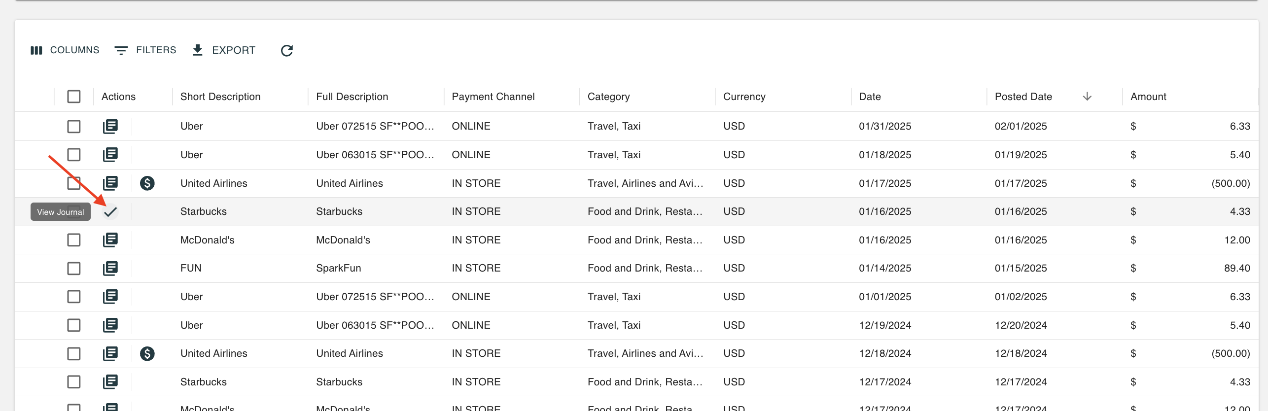The width and height of the screenshot is (1268, 411).
Task: Sort by Payment Channel column header
Action: (493, 97)
